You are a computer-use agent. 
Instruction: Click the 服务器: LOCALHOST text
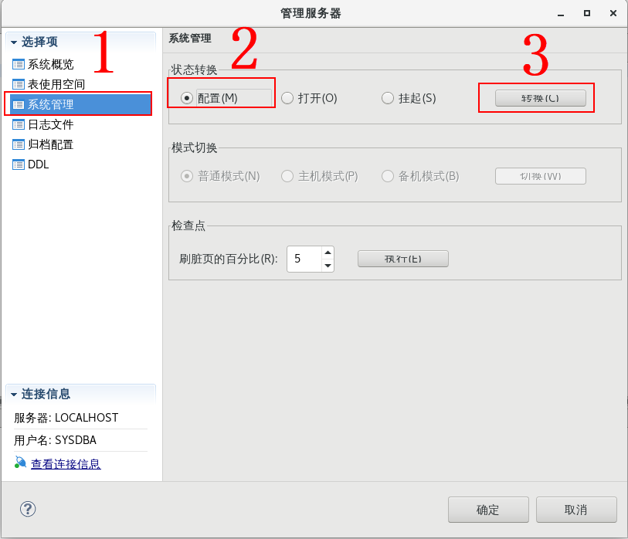point(66,418)
